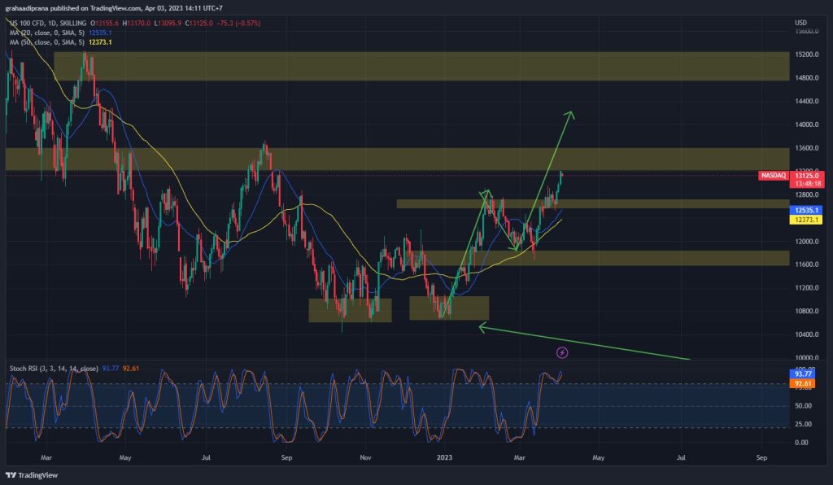Image resolution: width=833 pixels, height=485 pixels.
Task: Click the '-75.3 (-0.57%)' change value in legend
Action: tap(238, 24)
